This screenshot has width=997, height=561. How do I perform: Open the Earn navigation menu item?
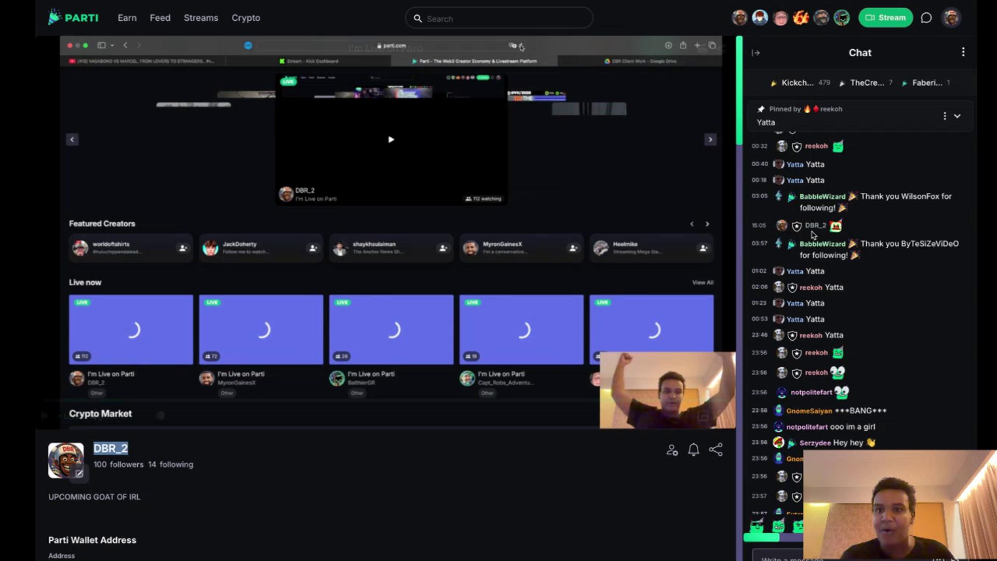coord(127,18)
